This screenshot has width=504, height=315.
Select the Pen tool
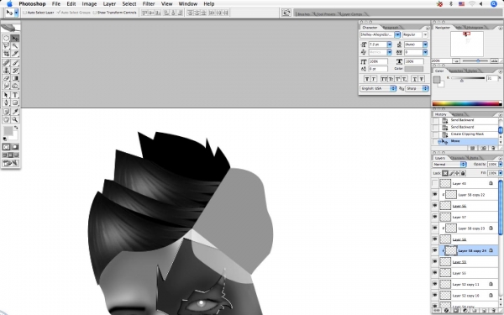[x=6, y=102]
